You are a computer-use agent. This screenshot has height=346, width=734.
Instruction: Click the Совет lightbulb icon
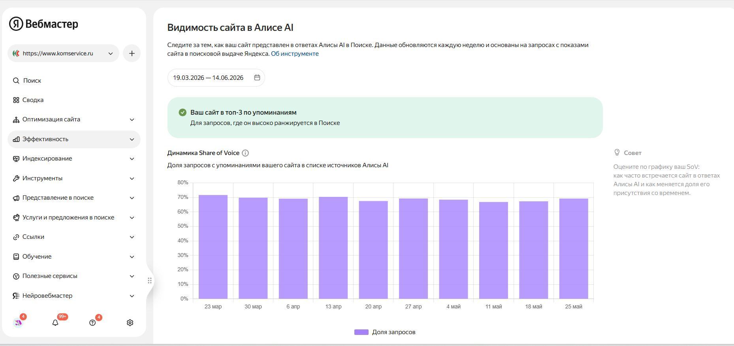tap(617, 152)
